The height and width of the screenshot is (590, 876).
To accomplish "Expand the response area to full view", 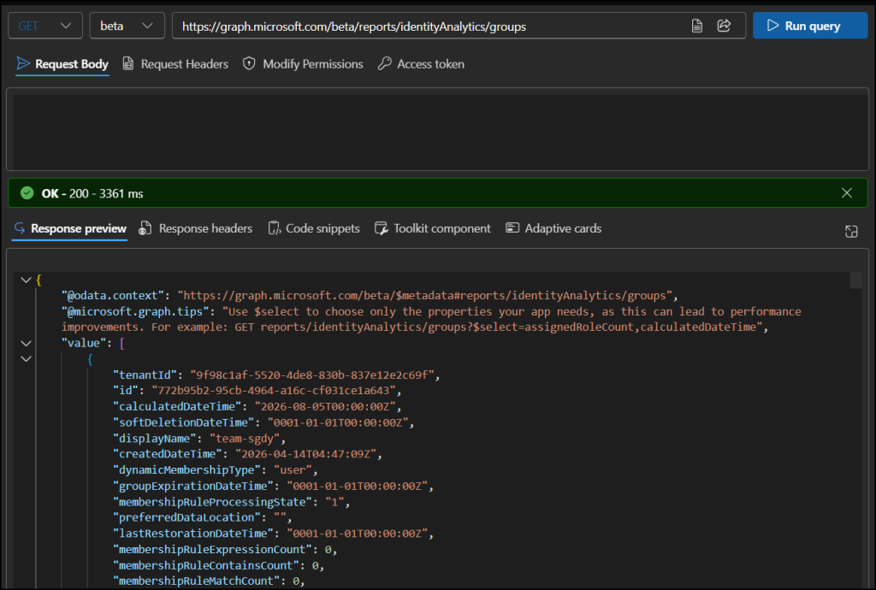I will click(851, 231).
